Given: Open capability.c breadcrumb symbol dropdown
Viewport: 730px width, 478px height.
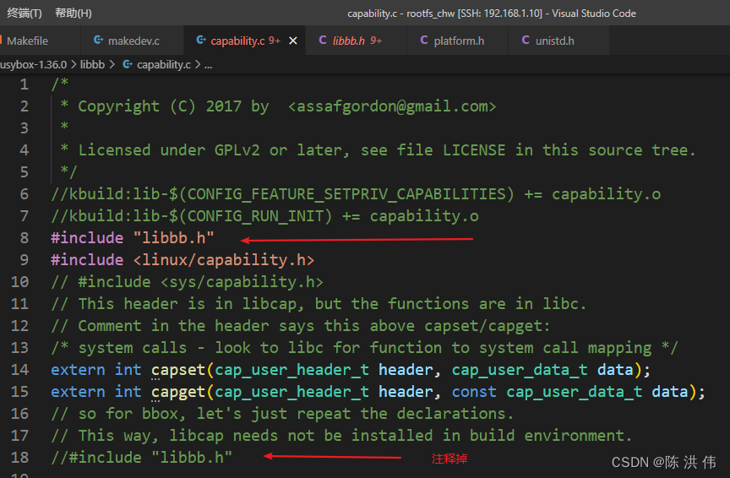Looking at the screenshot, I should 163,64.
